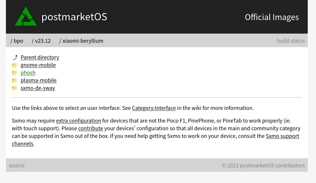Click the folder icon beside plasma-mobile

point(14,80)
